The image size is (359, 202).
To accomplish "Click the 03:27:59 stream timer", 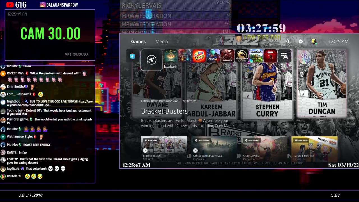I will click(x=261, y=28).
